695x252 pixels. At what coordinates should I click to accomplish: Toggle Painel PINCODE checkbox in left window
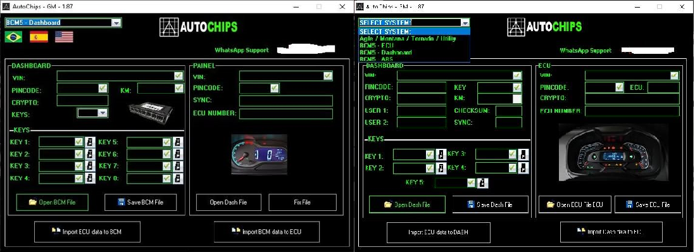tap(274, 88)
